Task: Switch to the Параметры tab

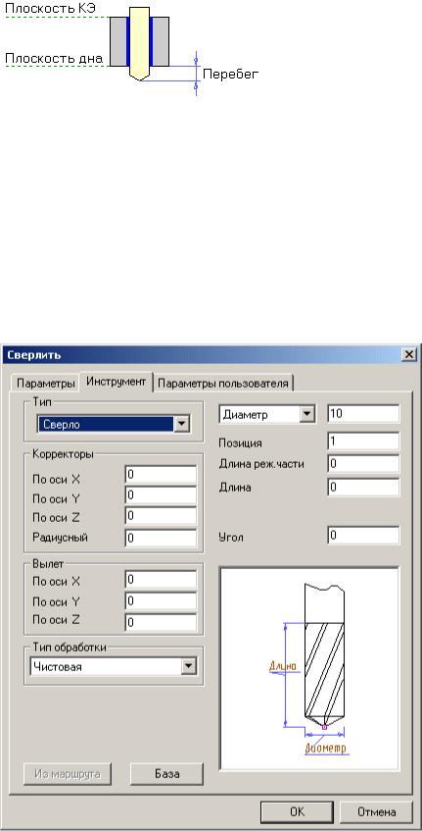Action: pyautogui.click(x=45, y=384)
